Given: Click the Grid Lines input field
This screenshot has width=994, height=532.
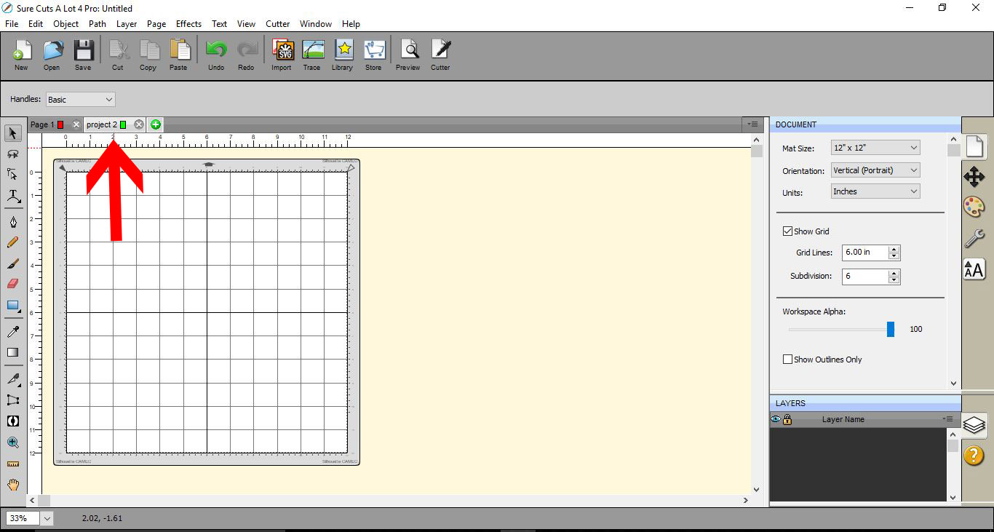Looking at the screenshot, I should (865, 253).
